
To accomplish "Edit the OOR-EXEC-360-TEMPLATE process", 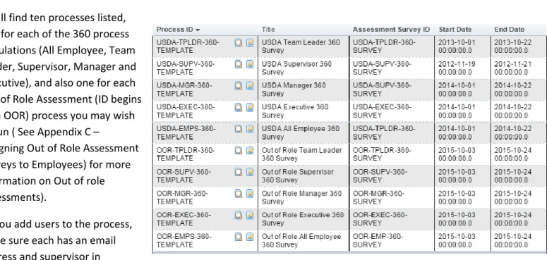I will [250, 216].
